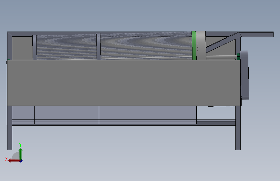Screen dimensions: 280x181
Task: Click the green Y axis of the orientation triad
Action: (21, 155)
